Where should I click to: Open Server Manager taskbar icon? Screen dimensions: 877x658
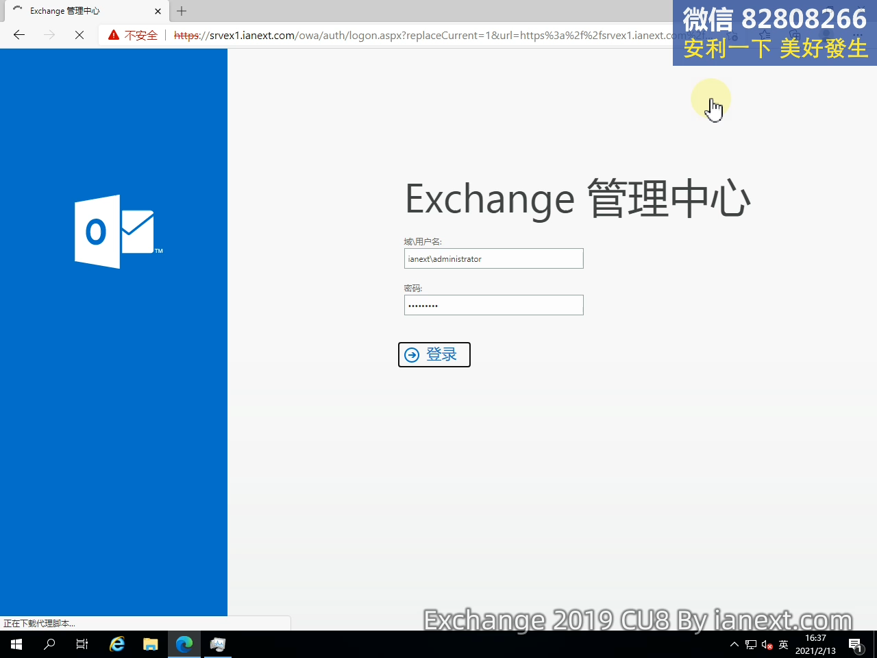click(218, 644)
